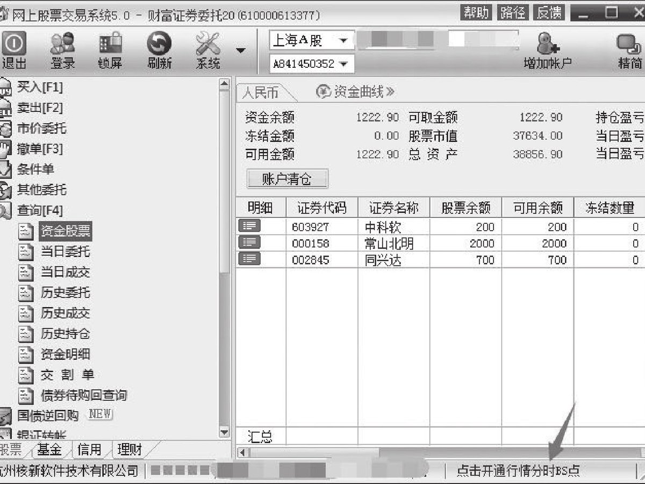Select 条件单 in the side menu
The width and height of the screenshot is (645, 484).
[x=35, y=169]
